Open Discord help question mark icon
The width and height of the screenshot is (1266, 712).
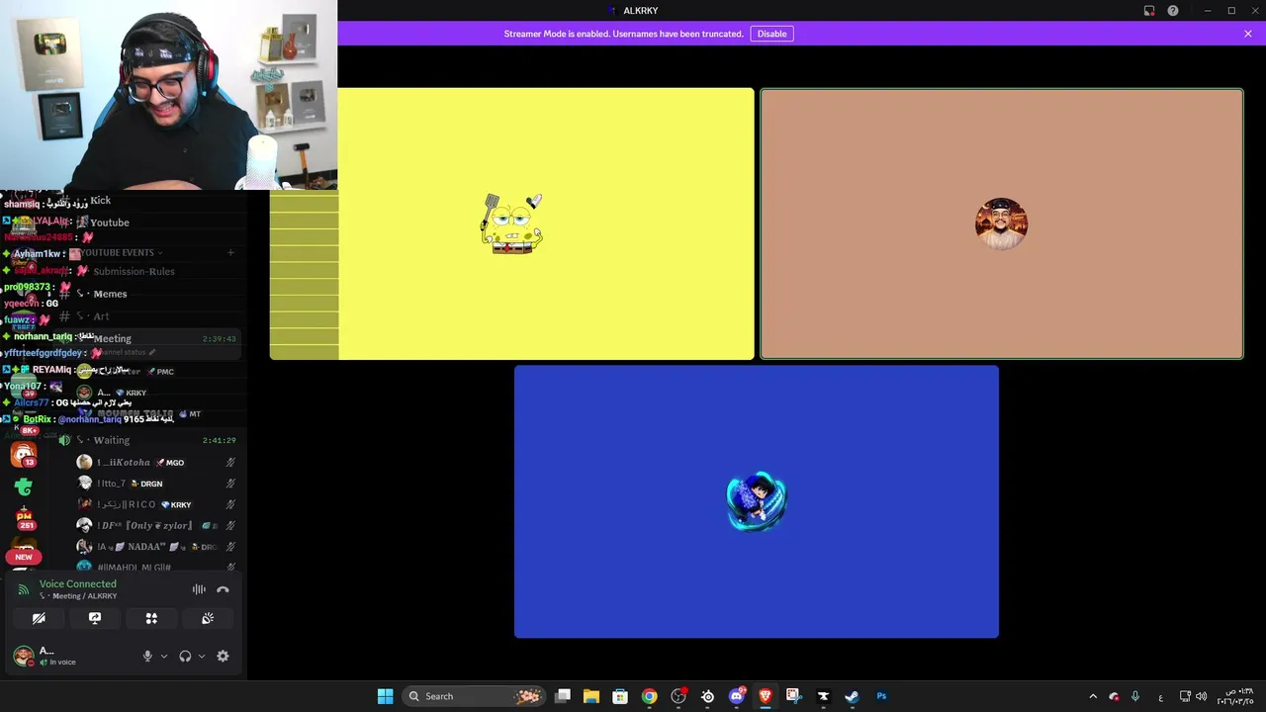pyautogui.click(x=1173, y=11)
